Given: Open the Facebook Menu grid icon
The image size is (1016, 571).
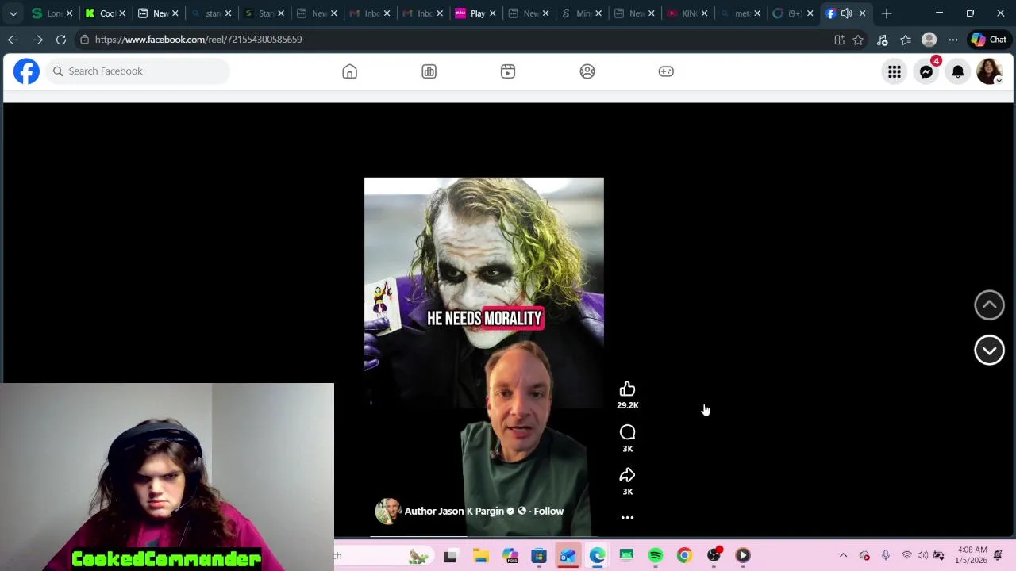Looking at the screenshot, I should 895,71.
